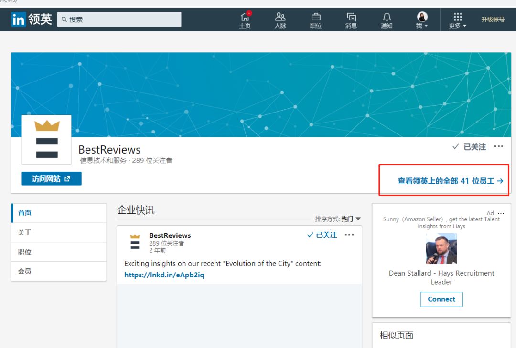Open the lnkd.in/eApb2iq link in the post
The image size is (516, 348).
point(164,275)
